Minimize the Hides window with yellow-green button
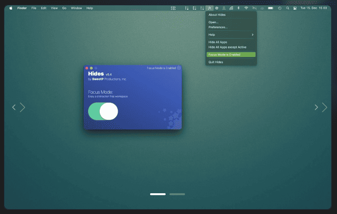The width and height of the screenshot is (337, 214). click(92, 68)
